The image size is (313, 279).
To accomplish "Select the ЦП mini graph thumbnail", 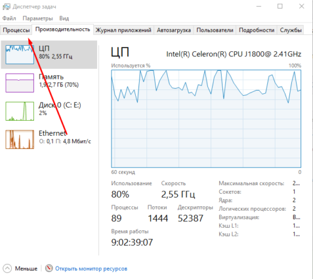I will pyautogui.click(x=19, y=54).
